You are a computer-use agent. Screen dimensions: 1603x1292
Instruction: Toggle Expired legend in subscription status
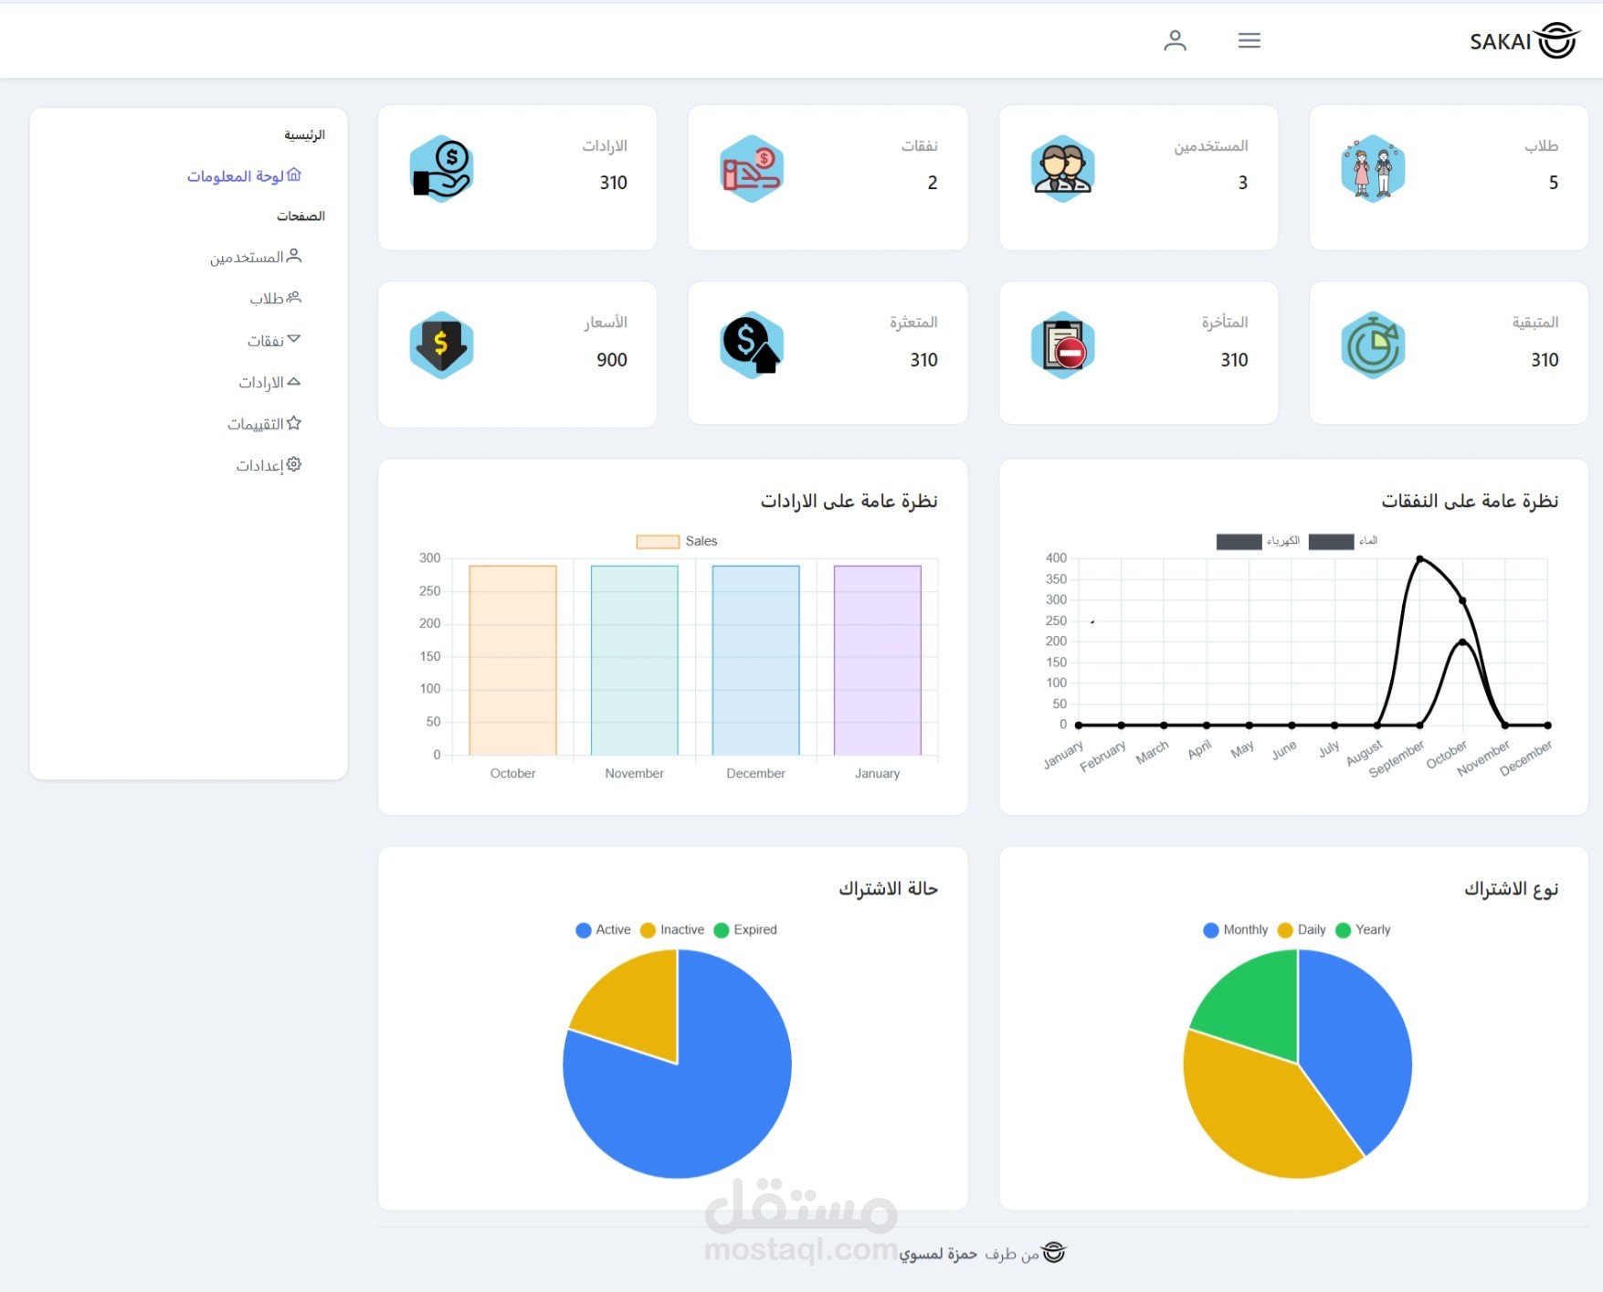[745, 929]
